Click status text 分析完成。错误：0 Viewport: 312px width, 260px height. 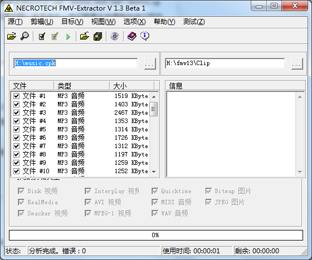point(57,251)
